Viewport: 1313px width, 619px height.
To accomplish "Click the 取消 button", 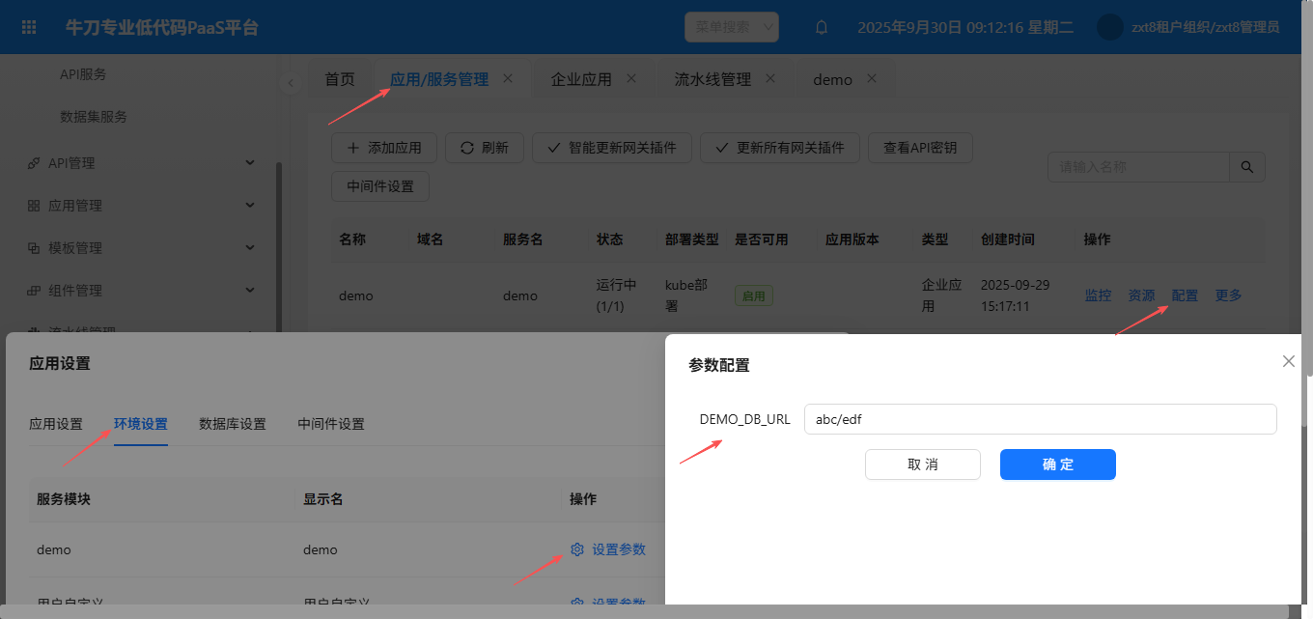I will point(922,464).
